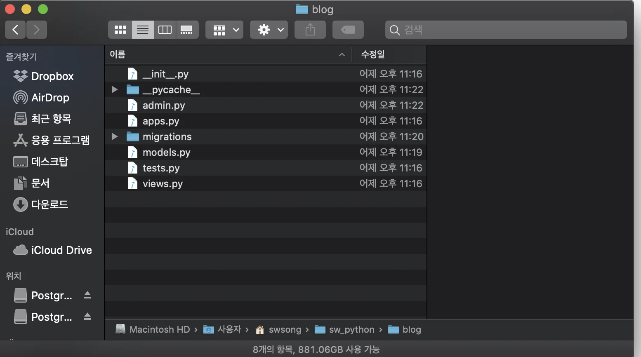Eject the second Postgr... volume
The image size is (641, 357).
(87, 317)
